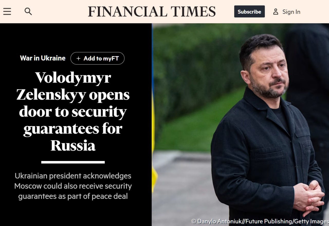Screen dimensions: 329x226
Task: Click the article photo of Zelenskyy
Action: pyautogui.click(x=240, y=125)
